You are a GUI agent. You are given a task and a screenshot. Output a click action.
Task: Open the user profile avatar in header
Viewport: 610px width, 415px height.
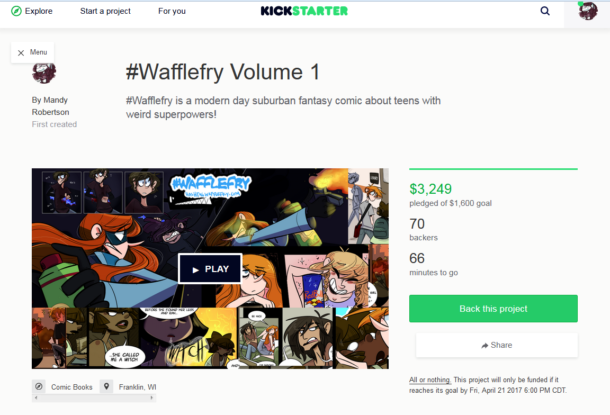(587, 11)
